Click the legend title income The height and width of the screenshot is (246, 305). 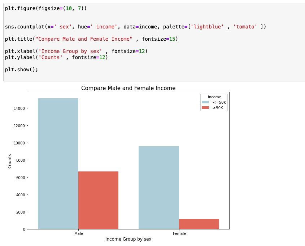click(214, 97)
